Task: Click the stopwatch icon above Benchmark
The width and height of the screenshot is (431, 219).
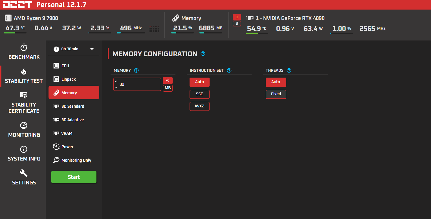Action: 24,47
